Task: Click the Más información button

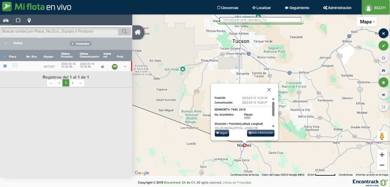Action: (x=261, y=133)
